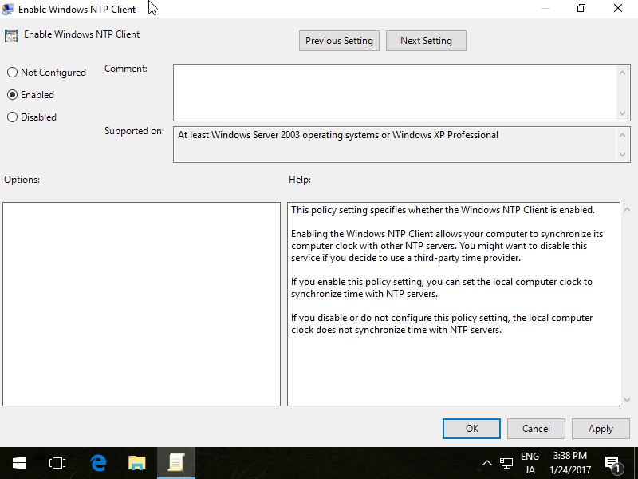Show hidden system tray icons
The height and width of the screenshot is (479, 638).
[x=487, y=463]
